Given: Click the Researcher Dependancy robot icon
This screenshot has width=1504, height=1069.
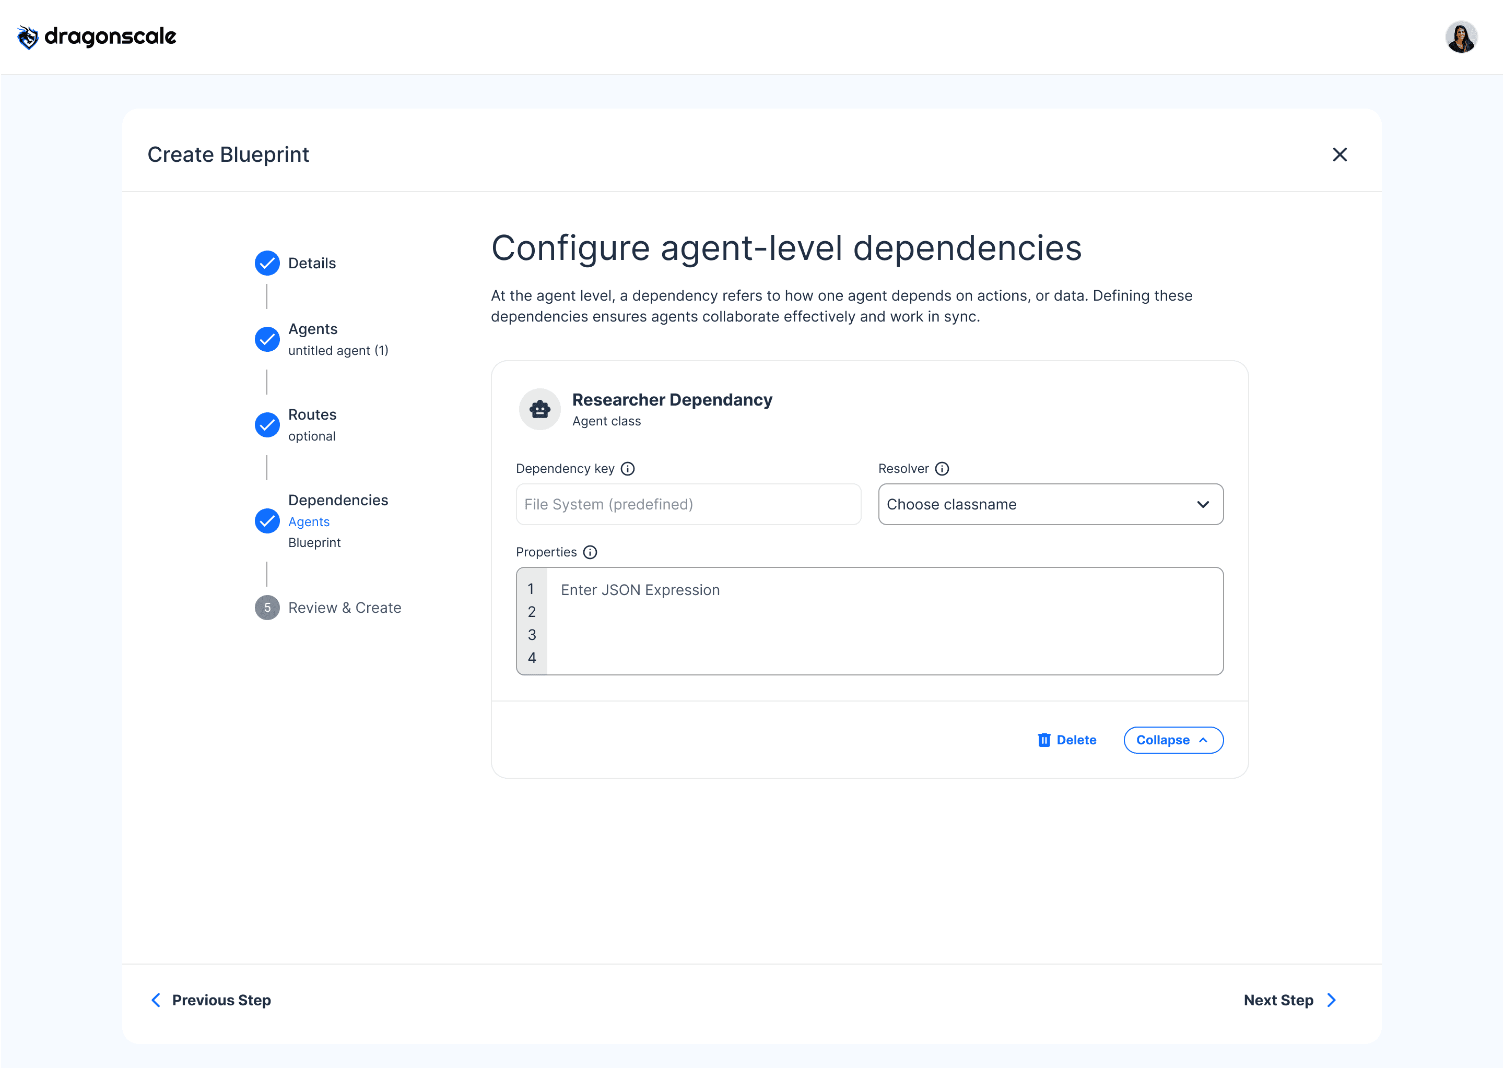Looking at the screenshot, I should 540,409.
